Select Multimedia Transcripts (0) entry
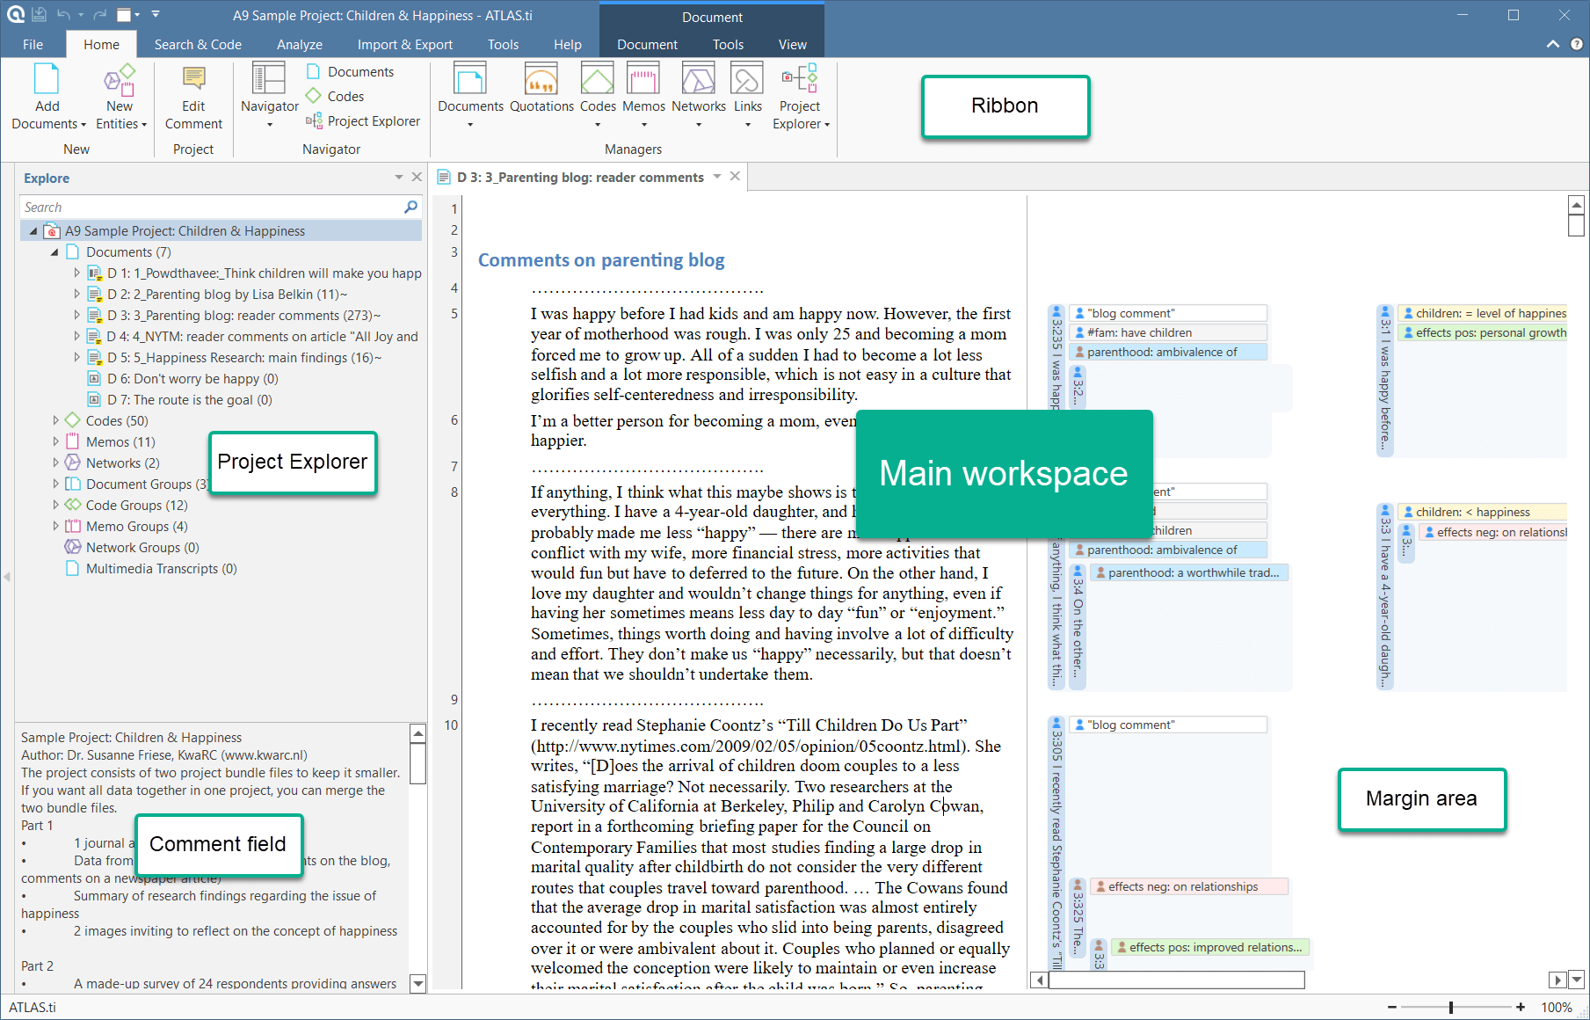This screenshot has width=1590, height=1020. [x=161, y=569]
